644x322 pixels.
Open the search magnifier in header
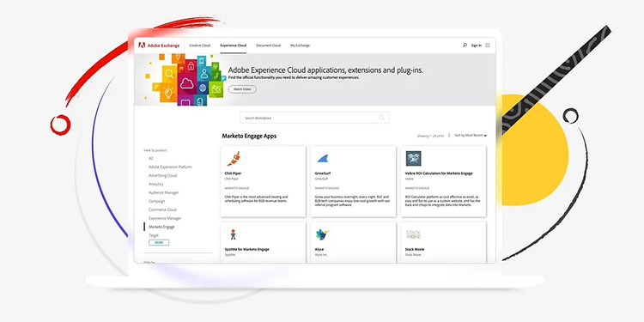click(x=465, y=46)
